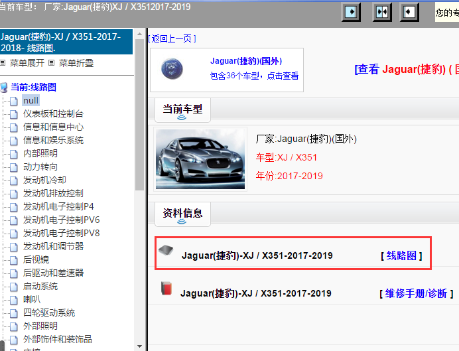
Task: Click the tree panel scrollbar down arrow
Action: [x=140, y=346]
